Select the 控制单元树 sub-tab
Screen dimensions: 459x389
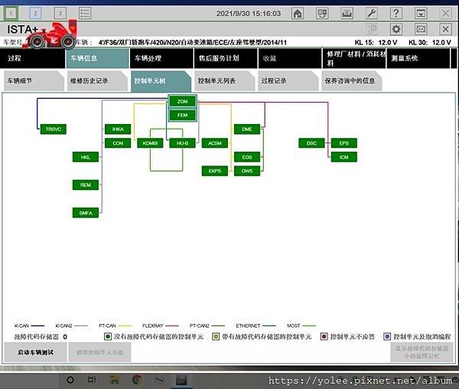161,81
